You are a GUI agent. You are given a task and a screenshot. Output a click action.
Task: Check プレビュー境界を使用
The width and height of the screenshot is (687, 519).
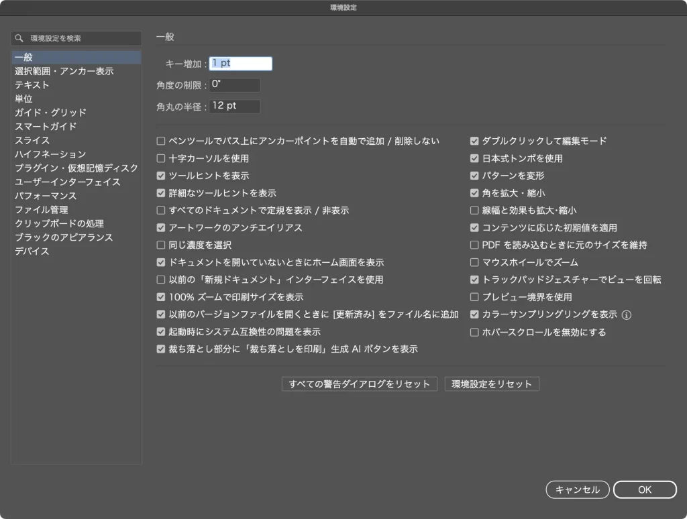point(474,297)
